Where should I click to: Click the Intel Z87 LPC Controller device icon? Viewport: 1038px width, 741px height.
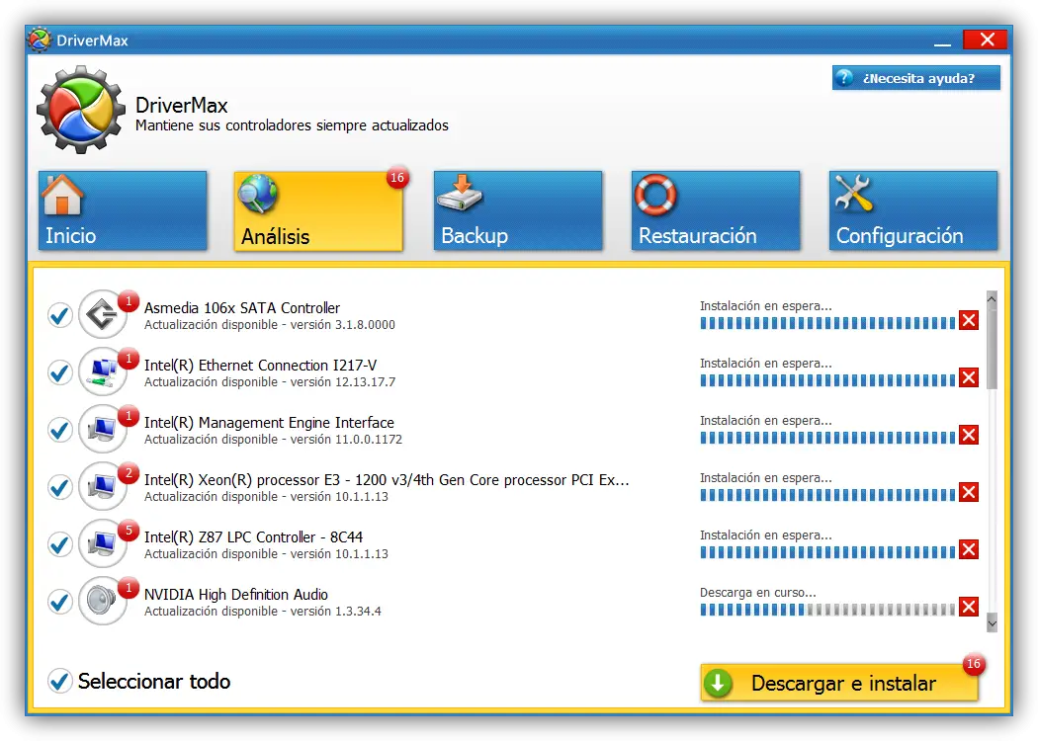pos(103,543)
